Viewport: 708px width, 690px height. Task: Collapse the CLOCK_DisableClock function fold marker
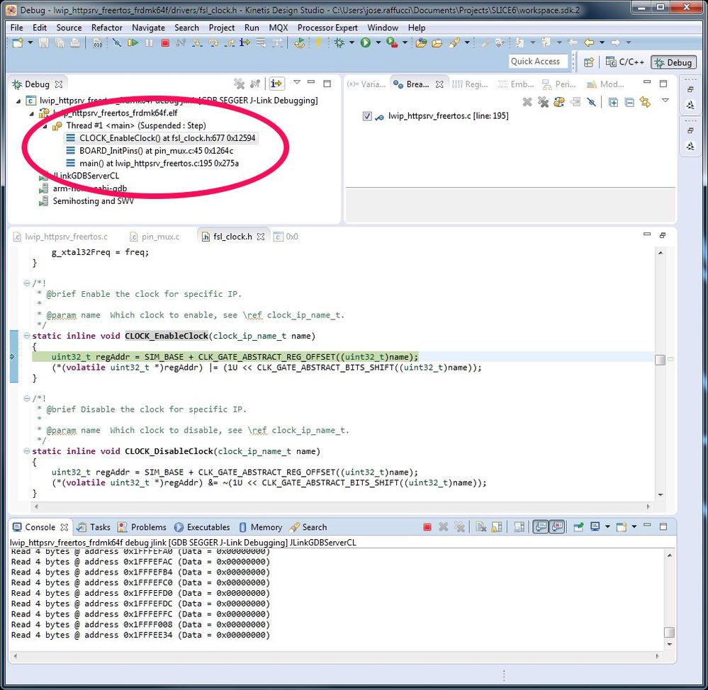tap(27, 451)
